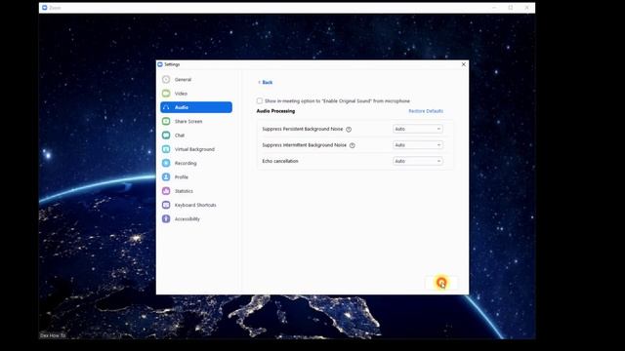Screen dimensions: 625x351
Task: Open Suppress Intermittent Background Noise dropdown
Action: pos(418,145)
